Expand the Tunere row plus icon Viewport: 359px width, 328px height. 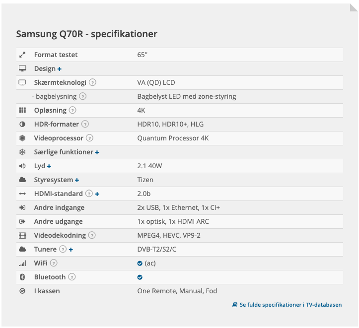pyautogui.click(x=71, y=249)
